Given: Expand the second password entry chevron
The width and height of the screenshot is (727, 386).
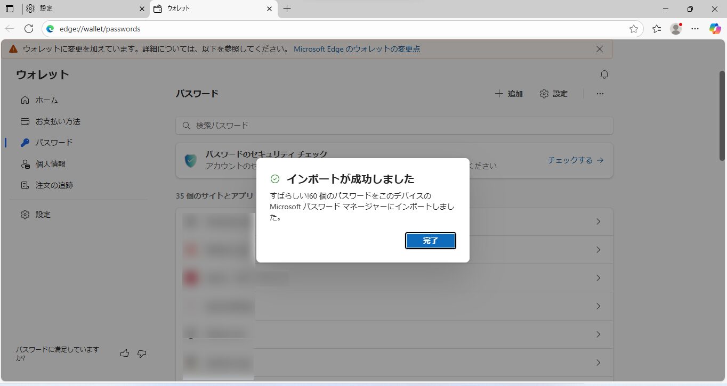Looking at the screenshot, I should 598,250.
